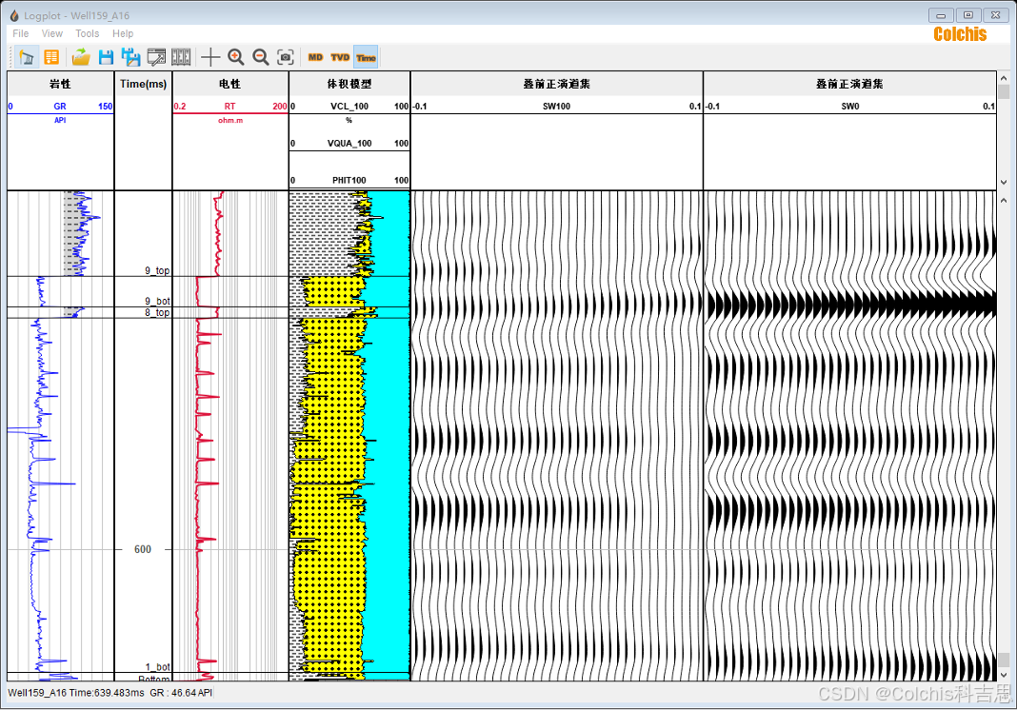Click header scrollbar down arrow
Viewport: 1017px width, 710px height.
[1004, 182]
